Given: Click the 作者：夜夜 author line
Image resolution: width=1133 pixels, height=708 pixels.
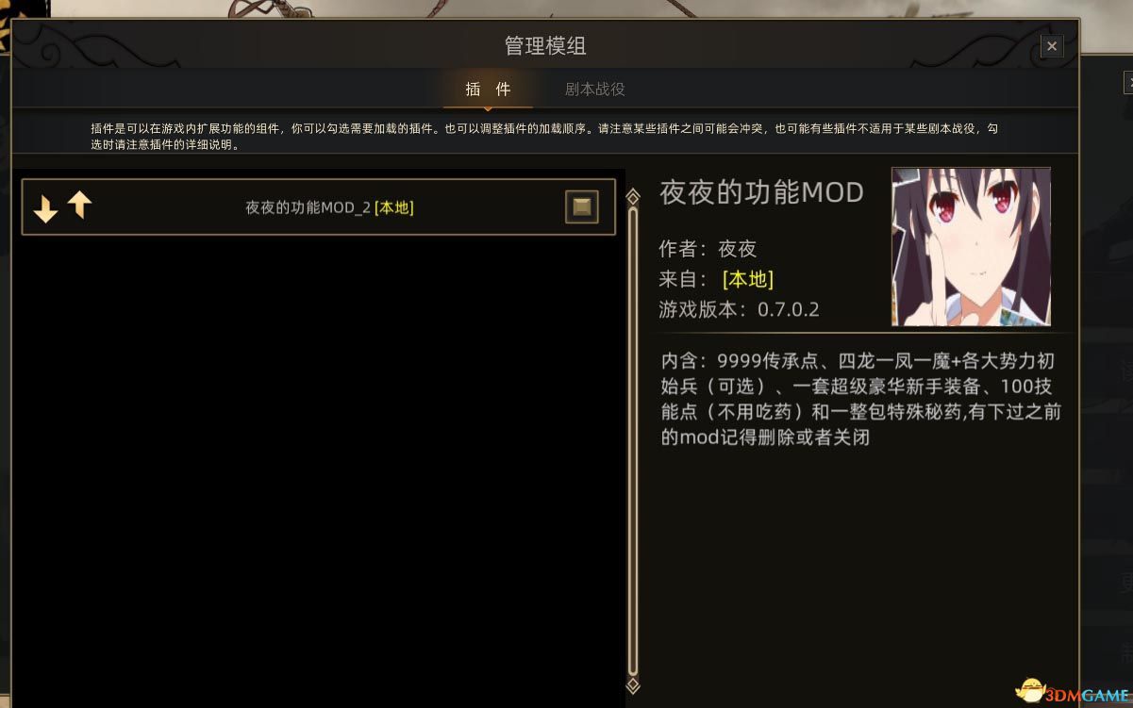Looking at the screenshot, I should point(708,249).
